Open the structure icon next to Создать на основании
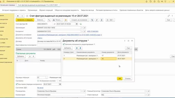175x98 pixels. click(92, 20)
